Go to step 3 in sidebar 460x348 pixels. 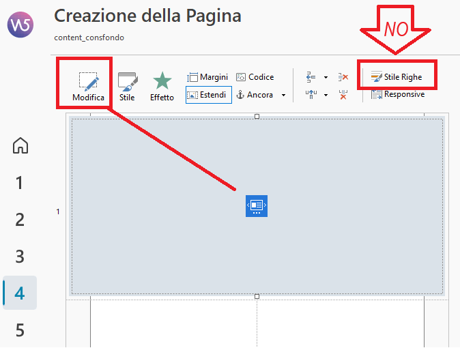[20, 256]
